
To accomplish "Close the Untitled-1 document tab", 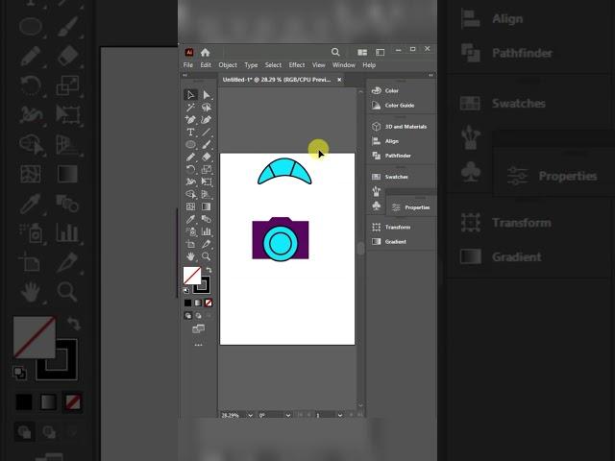I will tap(338, 80).
